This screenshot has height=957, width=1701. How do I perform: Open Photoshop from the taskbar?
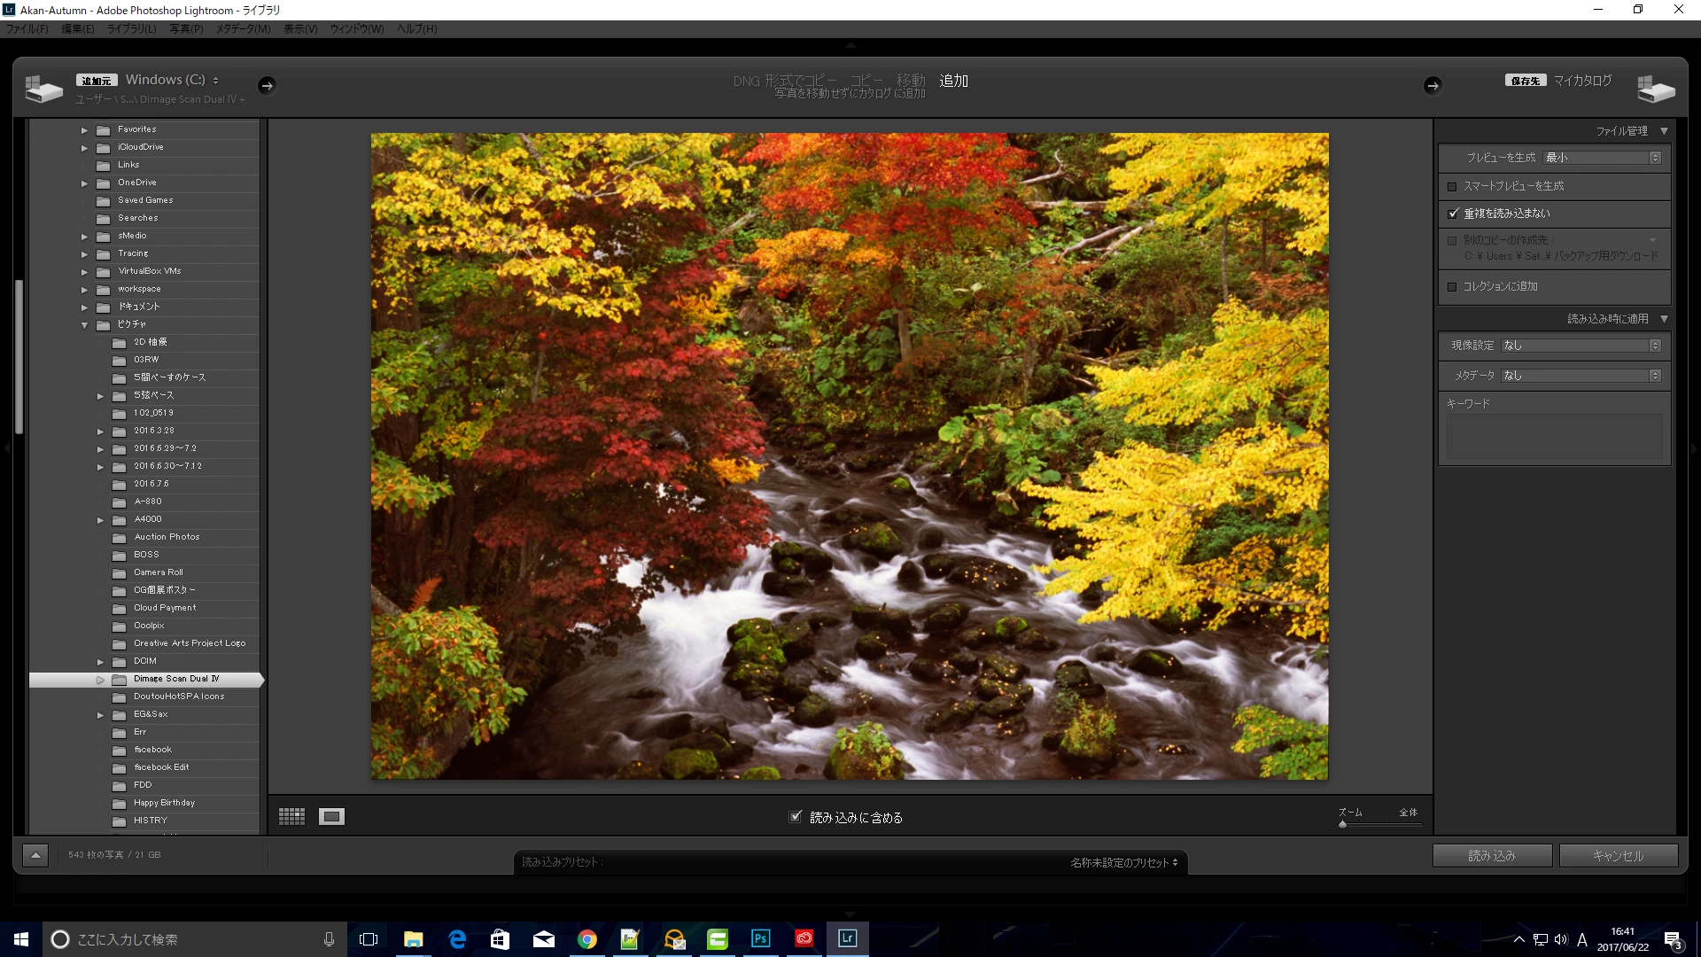[x=760, y=938]
